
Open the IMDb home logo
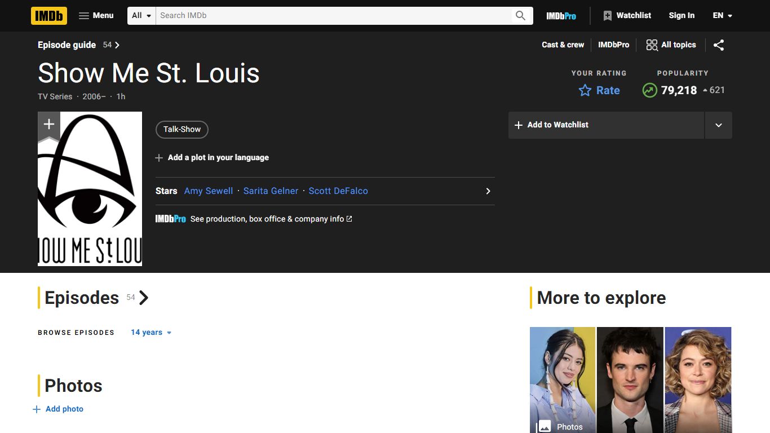coord(49,16)
